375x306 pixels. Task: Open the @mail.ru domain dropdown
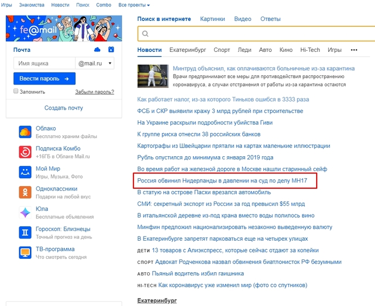point(95,63)
